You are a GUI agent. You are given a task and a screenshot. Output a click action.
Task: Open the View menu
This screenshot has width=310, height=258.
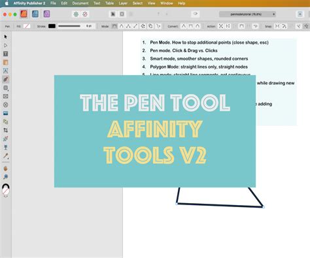point(151,3)
